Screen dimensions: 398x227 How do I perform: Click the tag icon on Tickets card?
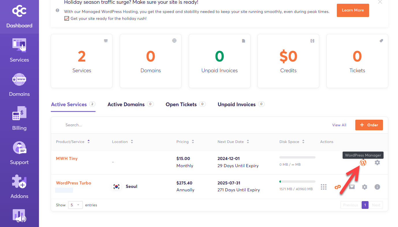381,41
